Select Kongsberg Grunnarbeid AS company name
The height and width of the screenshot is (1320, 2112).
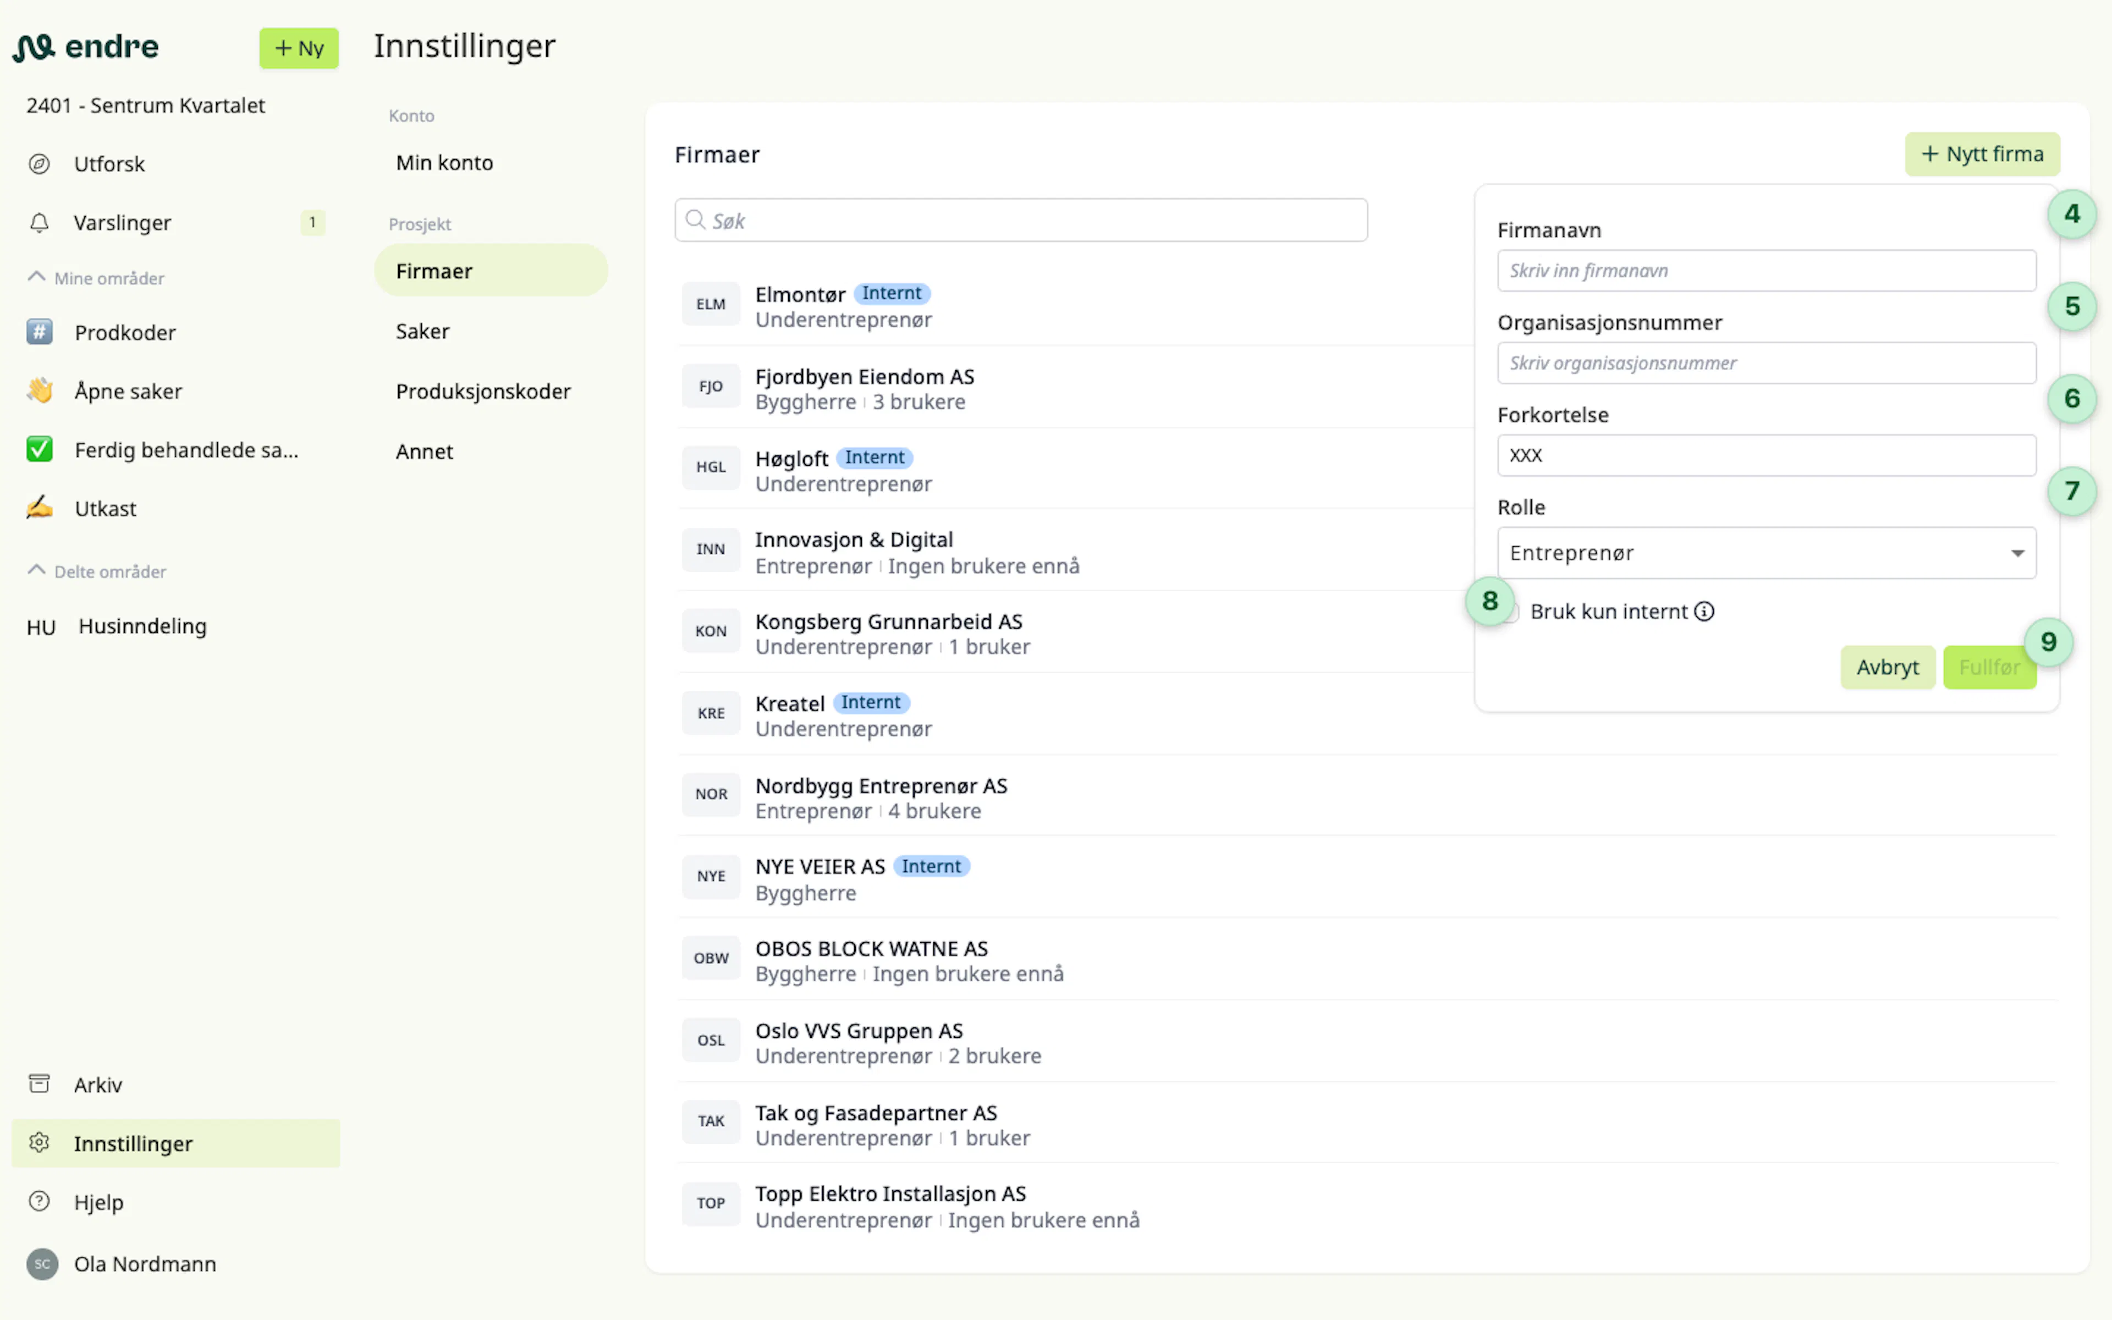(888, 621)
